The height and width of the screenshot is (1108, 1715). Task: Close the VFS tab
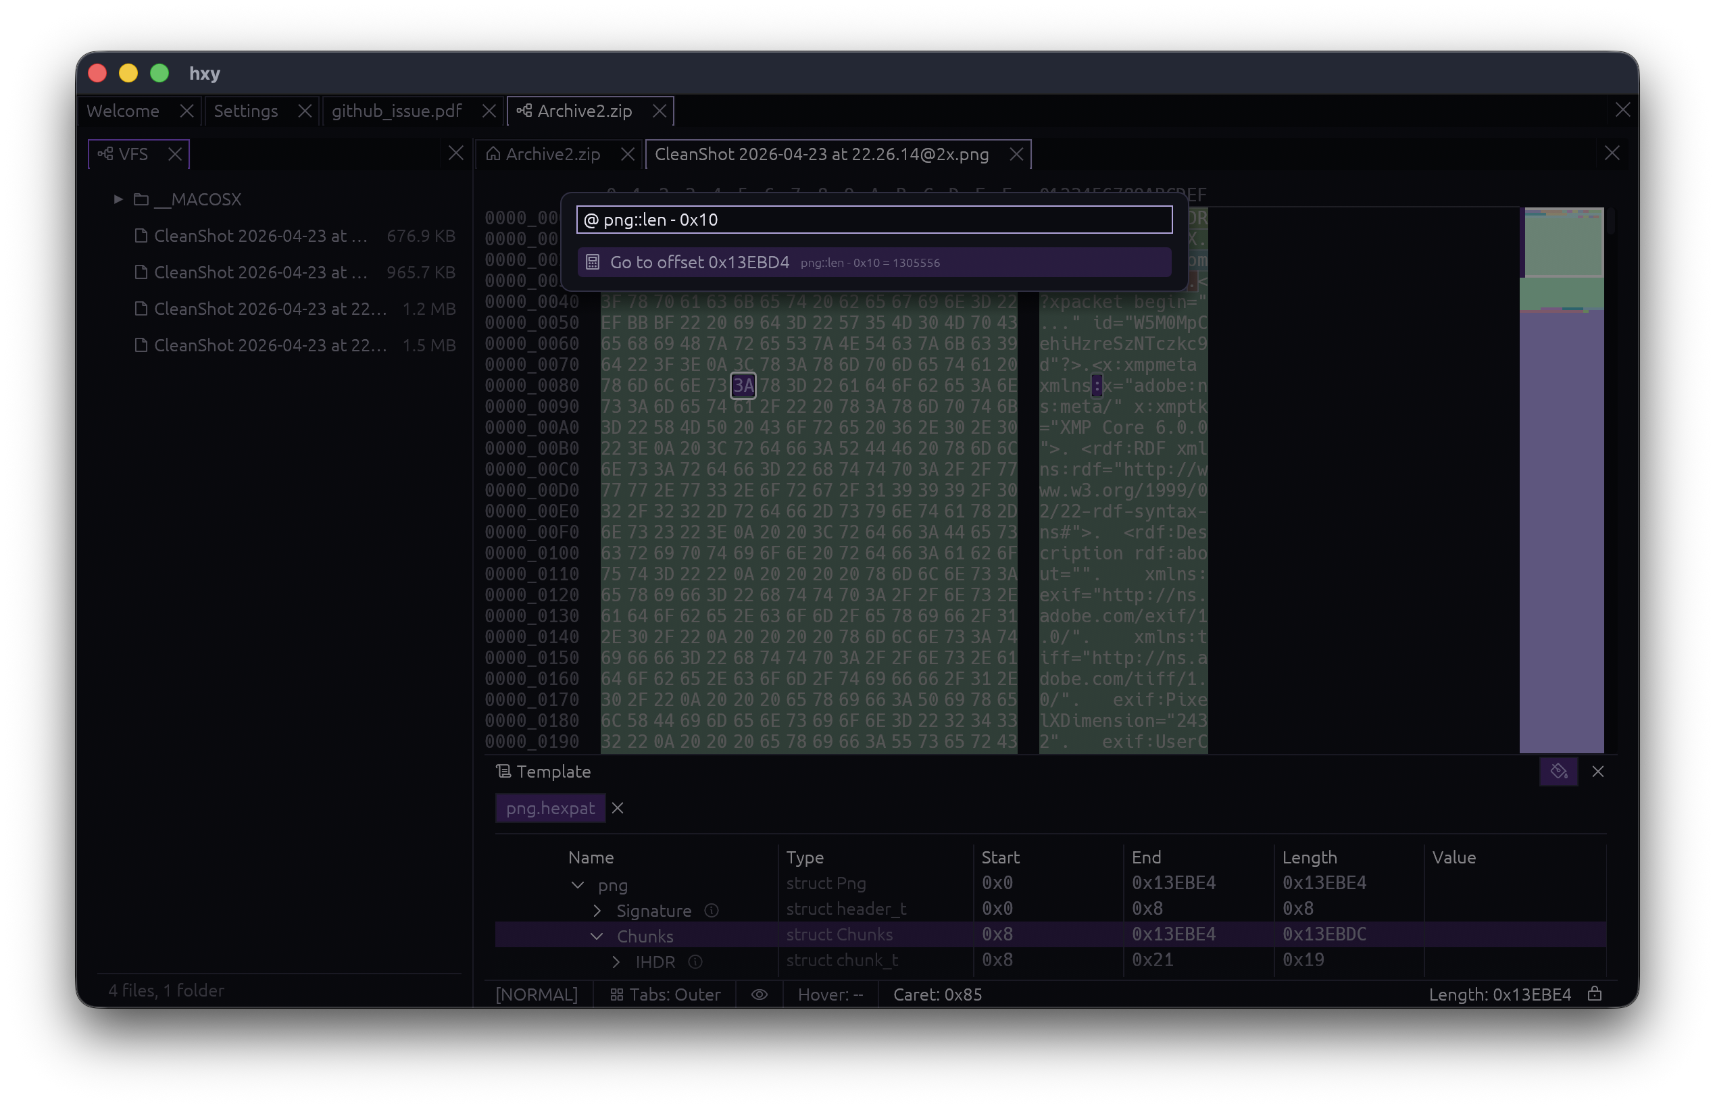click(175, 154)
